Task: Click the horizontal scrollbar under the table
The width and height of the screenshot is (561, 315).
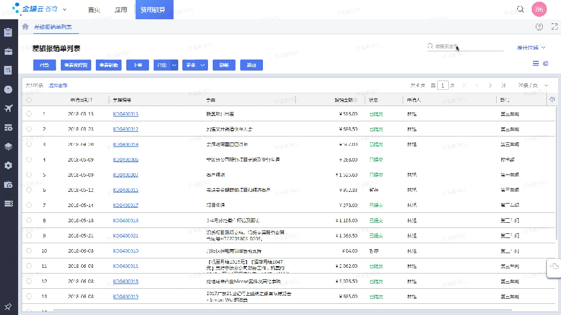Action: 283,310
